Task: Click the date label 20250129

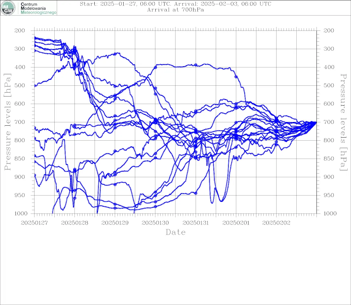Action: 115,223
